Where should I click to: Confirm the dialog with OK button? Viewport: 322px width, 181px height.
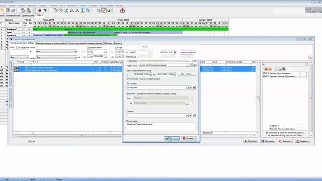pyautogui.click(x=172, y=139)
